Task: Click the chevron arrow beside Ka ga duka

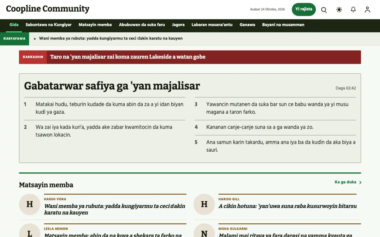Action: [360, 182]
